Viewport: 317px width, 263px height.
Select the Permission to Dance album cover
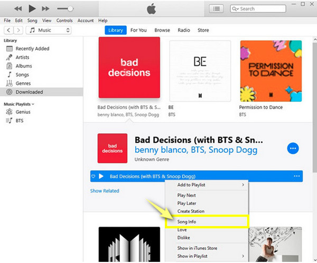point(271,71)
